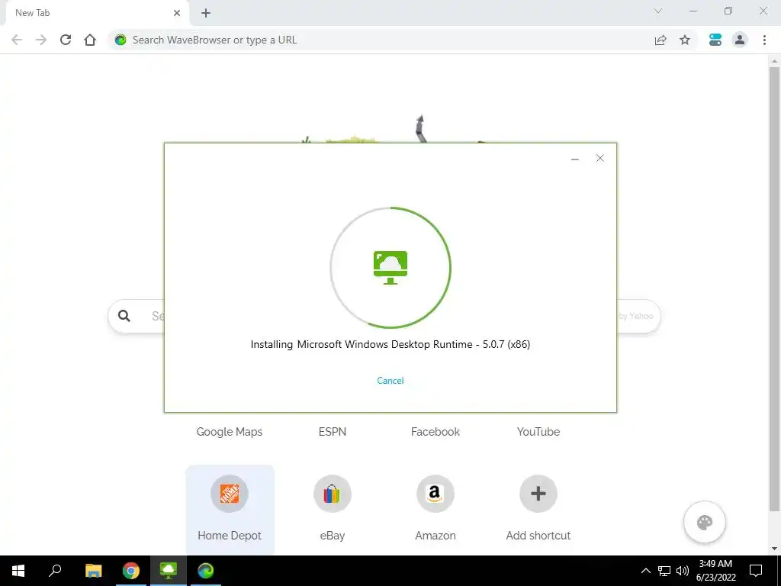Screen dimensions: 781x586
Task: Close the New Tab tab
Action: [x=177, y=13]
